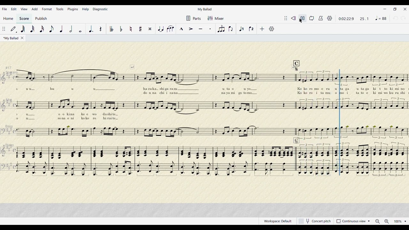Add a slur
The width and height of the screenshot is (409, 230).
(170, 29)
